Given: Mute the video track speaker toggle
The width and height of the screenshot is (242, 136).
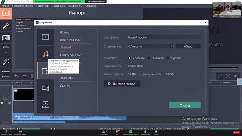Looking at the screenshot, I should coord(9,103).
